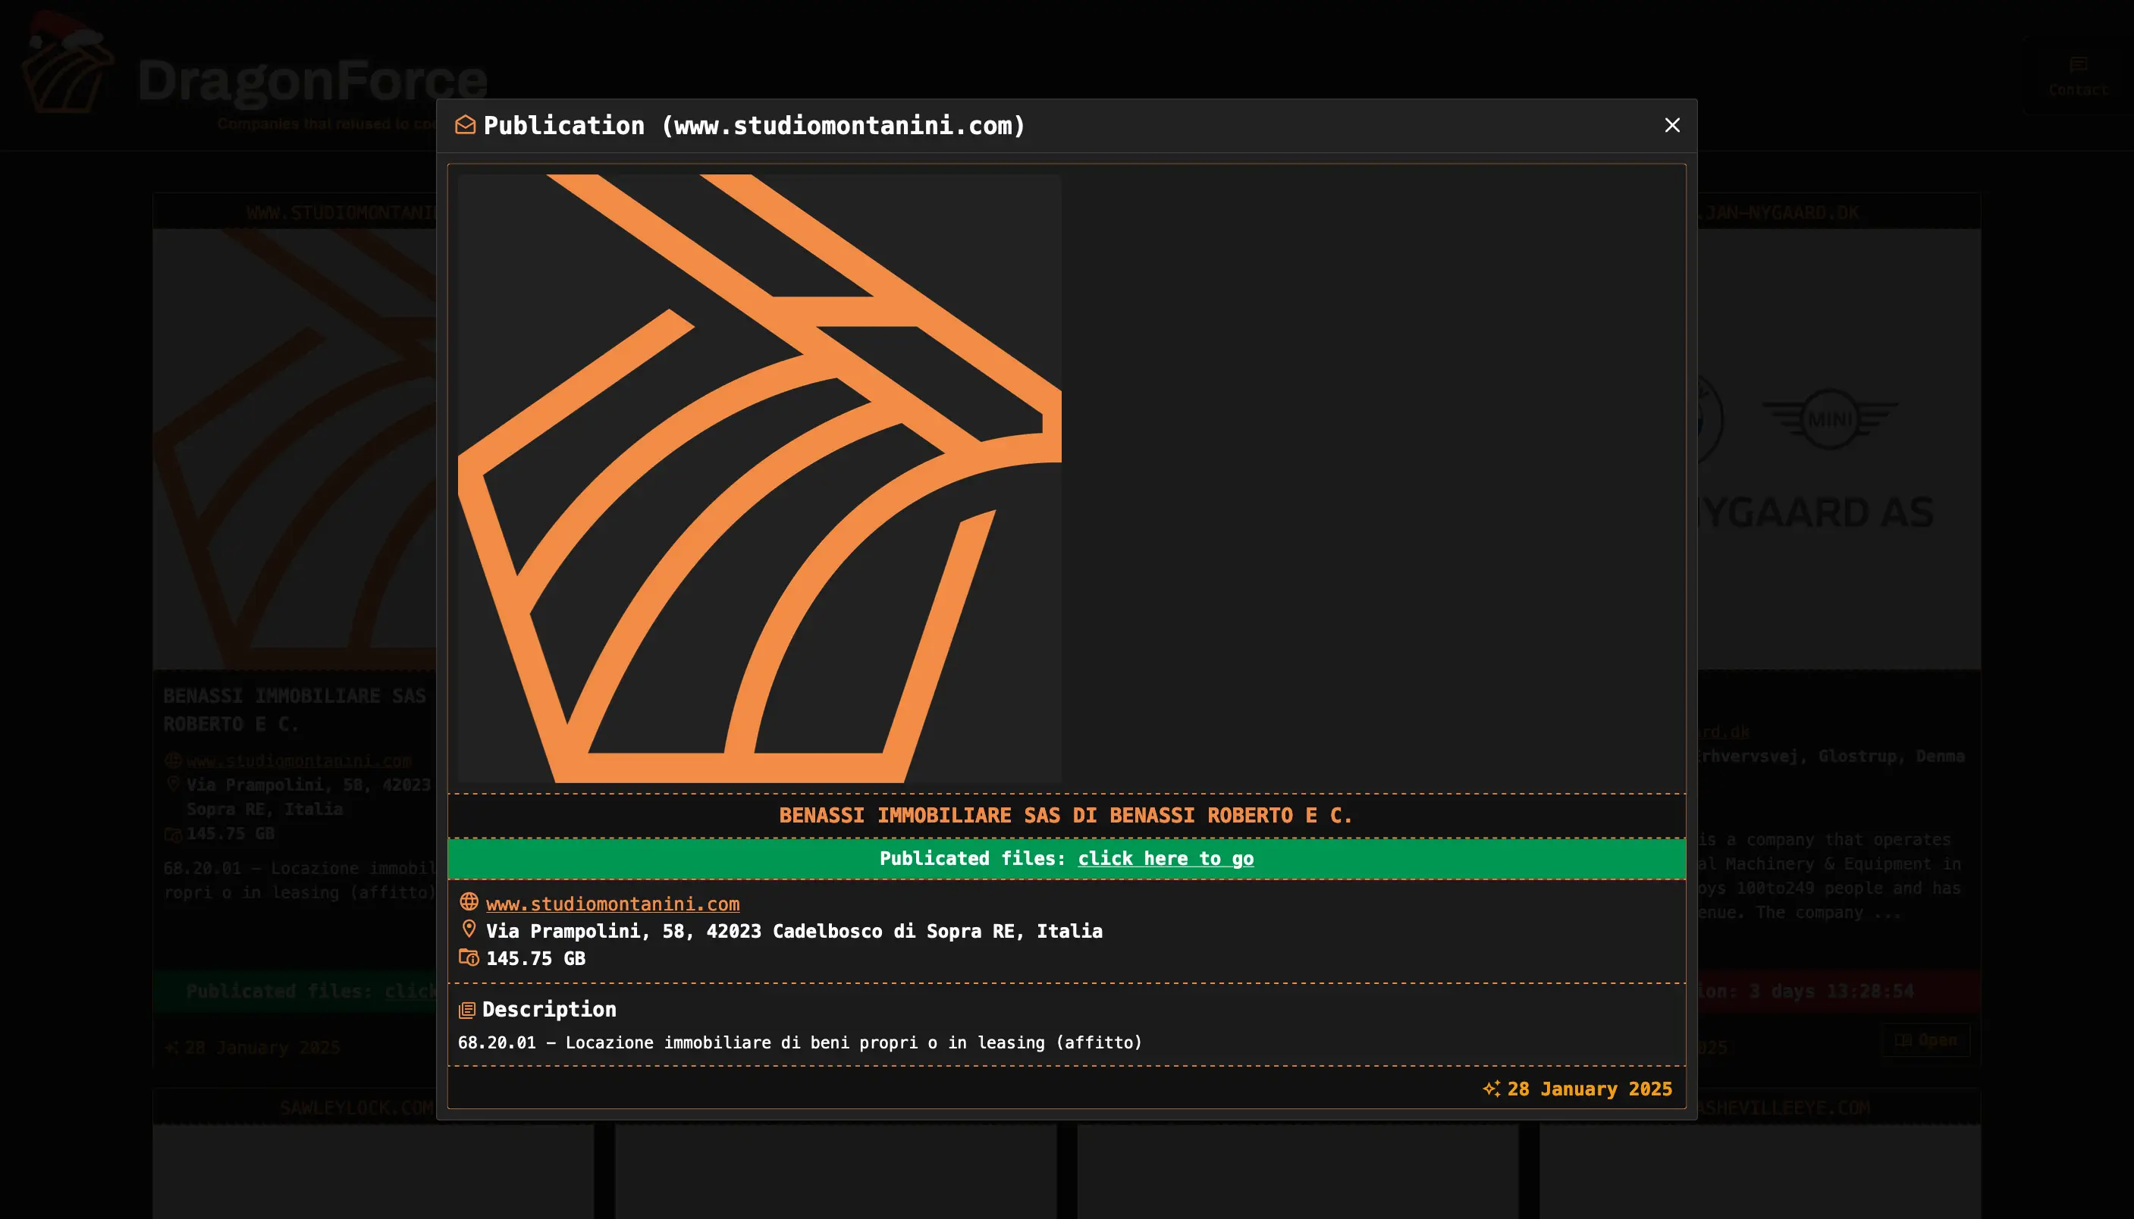This screenshot has height=1219, width=2134.
Task: Click the DragonForce dragon logo
Action: 67,67
